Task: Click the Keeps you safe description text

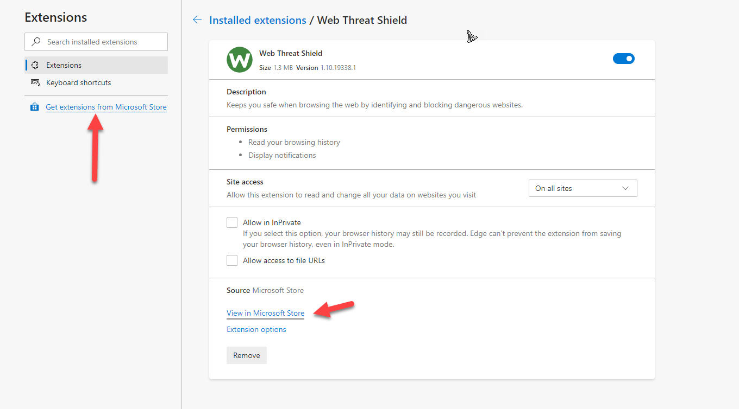Action: [x=374, y=105]
